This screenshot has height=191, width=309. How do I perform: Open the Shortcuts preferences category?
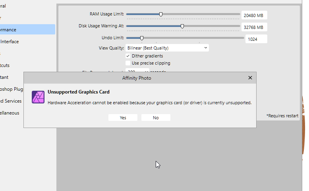[5, 65]
